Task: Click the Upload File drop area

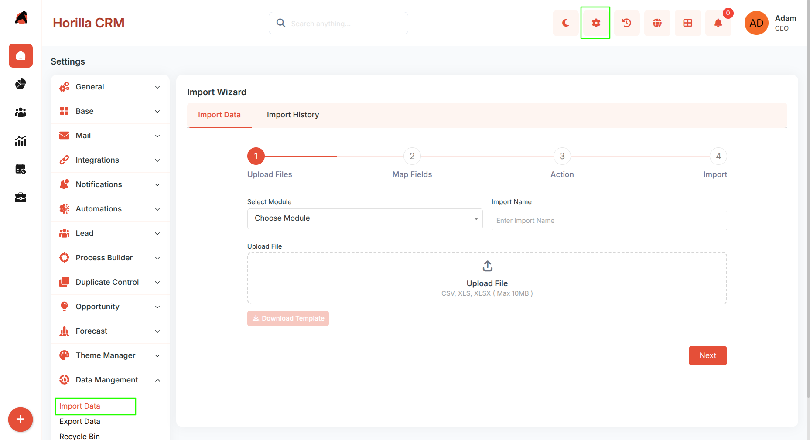Action: (487, 278)
